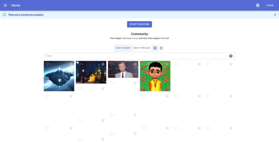Click the LOGIN button

[269, 5]
